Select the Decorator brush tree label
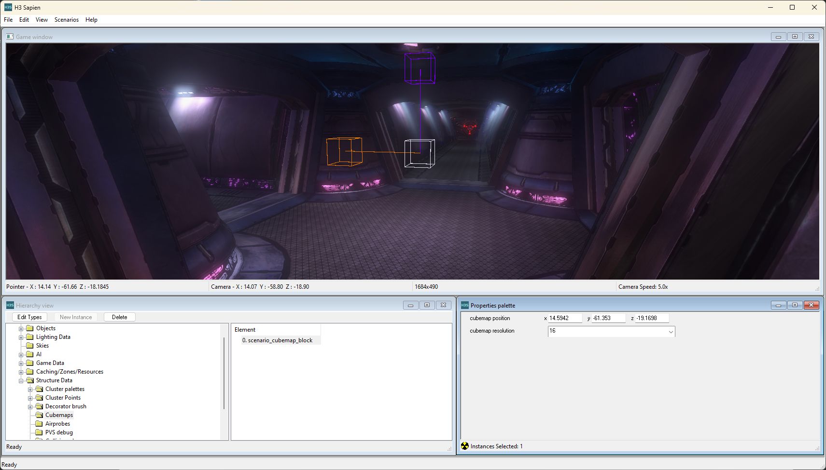Viewport: 826px width, 470px height. click(66, 406)
